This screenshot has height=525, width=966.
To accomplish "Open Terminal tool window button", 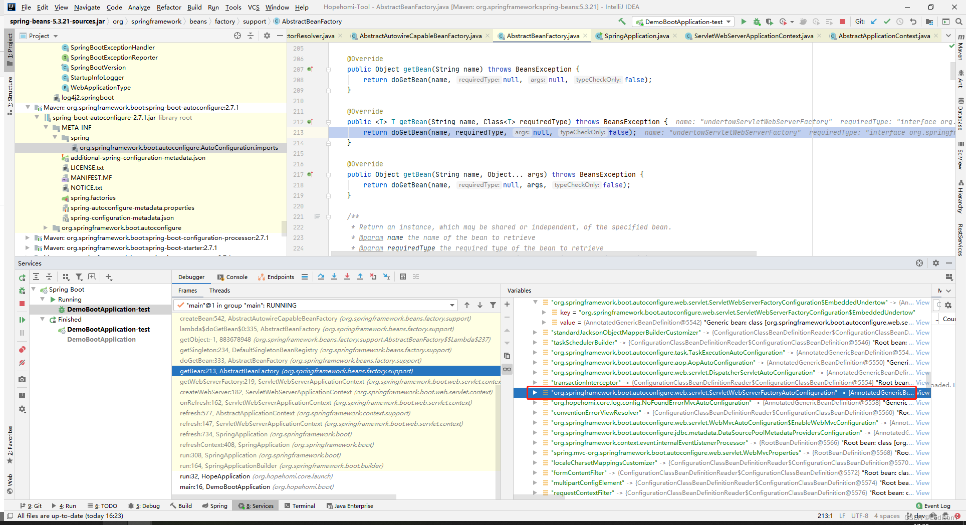I will click(x=300, y=505).
